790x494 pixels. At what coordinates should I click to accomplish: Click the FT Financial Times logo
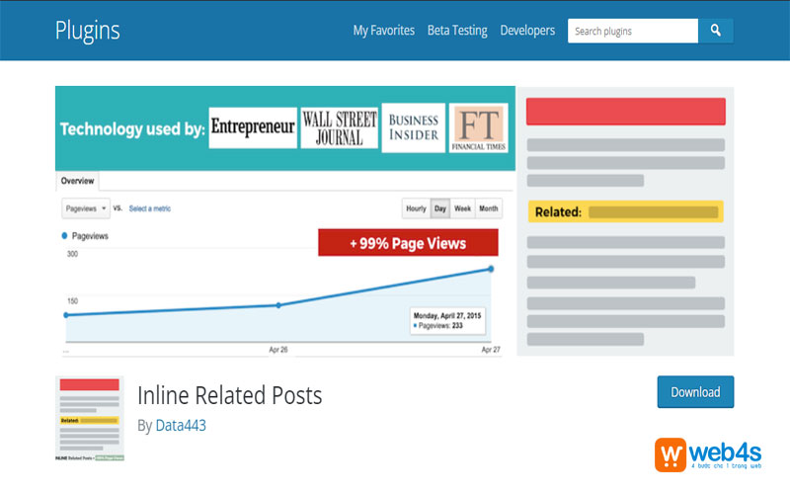click(478, 128)
